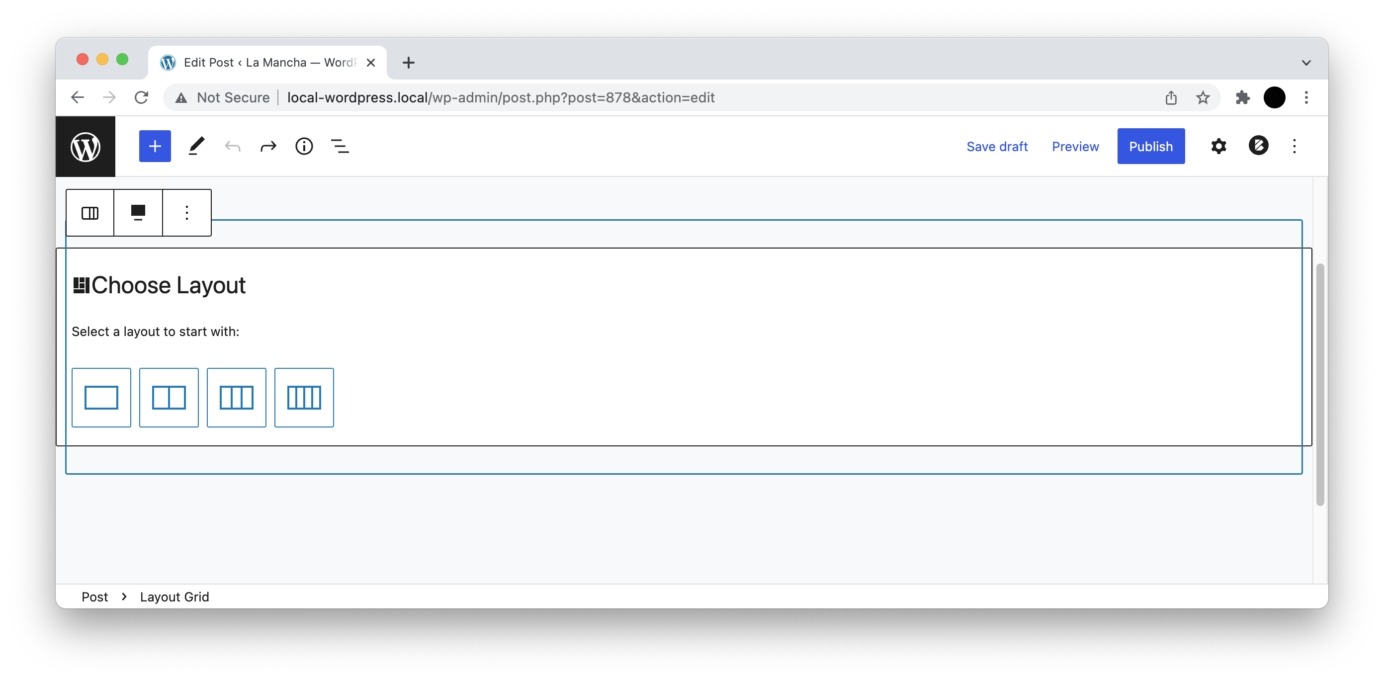Open the block alignment control

(138, 212)
